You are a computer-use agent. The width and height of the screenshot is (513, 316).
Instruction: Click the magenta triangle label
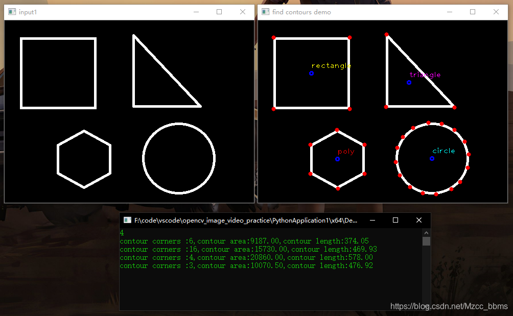[425, 75]
